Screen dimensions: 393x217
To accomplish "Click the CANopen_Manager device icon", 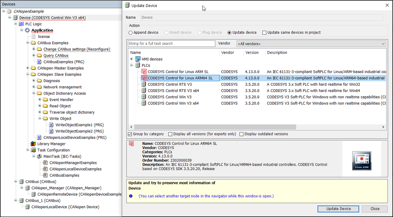I will click(27, 188).
